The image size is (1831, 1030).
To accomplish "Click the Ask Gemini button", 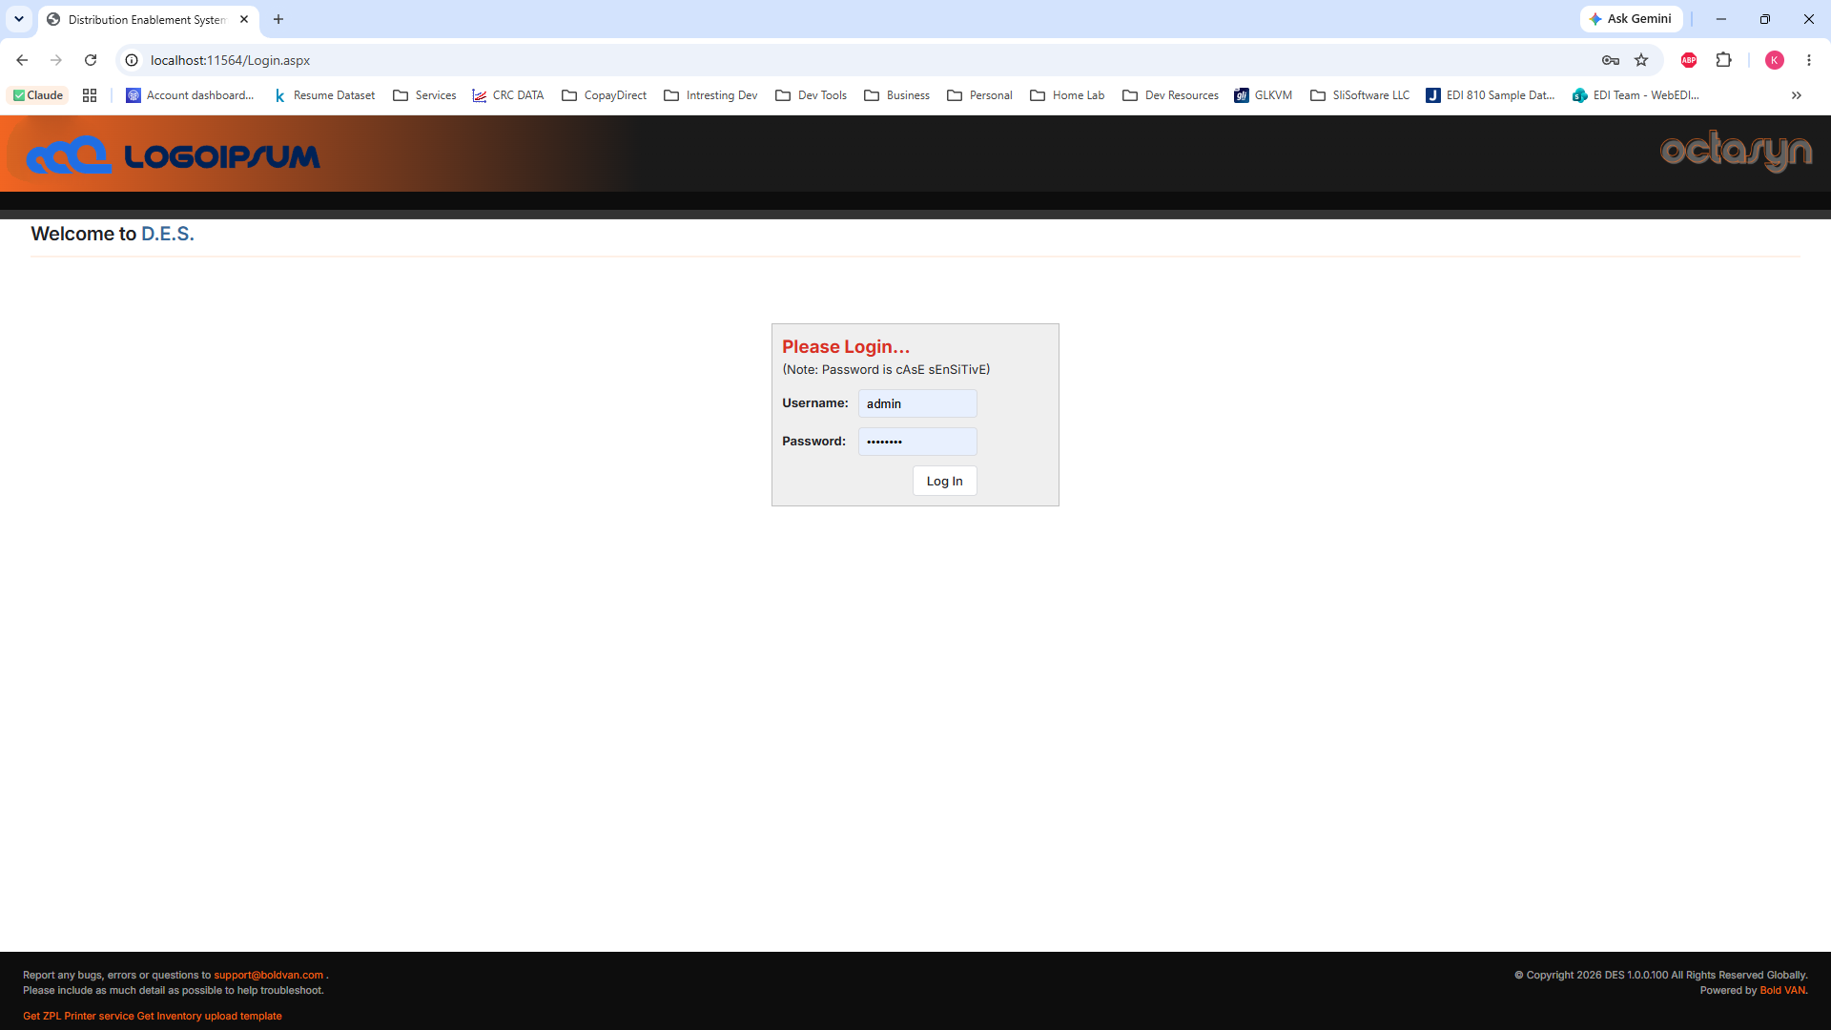I will [1631, 19].
